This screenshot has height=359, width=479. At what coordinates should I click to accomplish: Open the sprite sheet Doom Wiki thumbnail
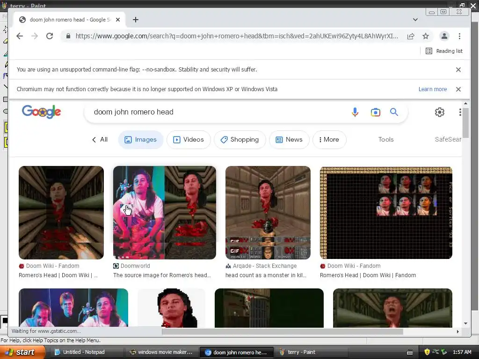[x=386, y=213]
